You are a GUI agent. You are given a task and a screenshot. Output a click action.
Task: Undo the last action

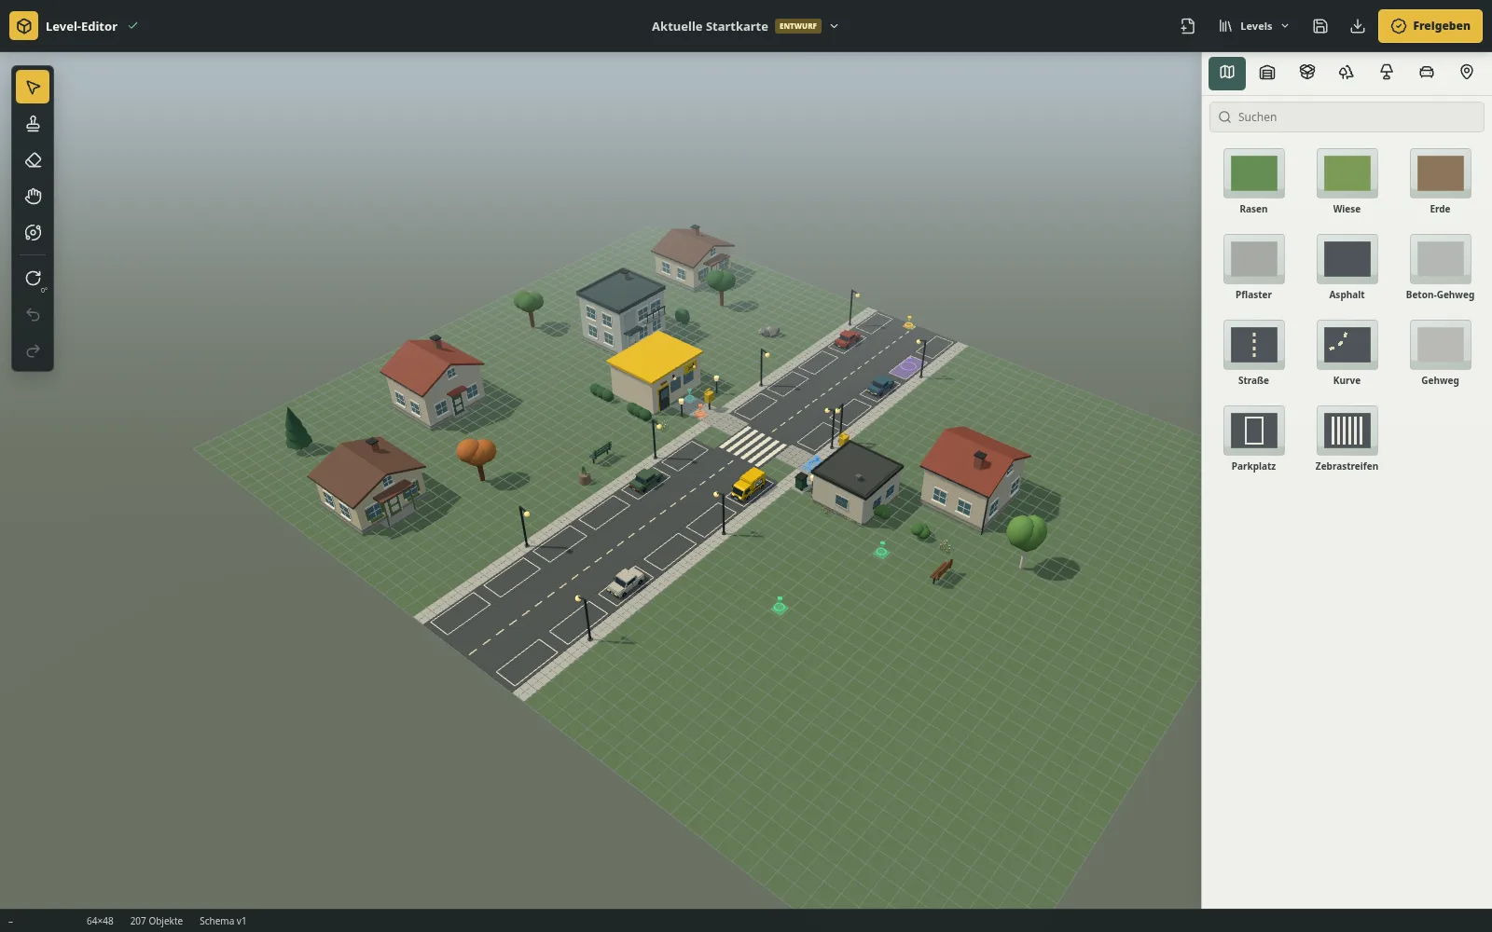33,314
